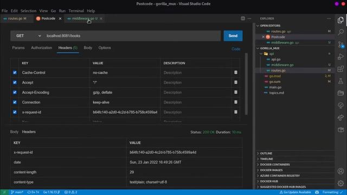Send the GET request
Image resolution: width=347 pixels, height=195 pixels.
(x=233, y=36)
